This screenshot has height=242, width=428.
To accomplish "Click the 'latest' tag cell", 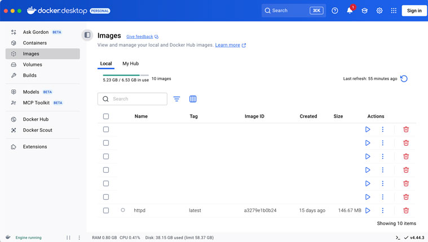I will 195,210.
